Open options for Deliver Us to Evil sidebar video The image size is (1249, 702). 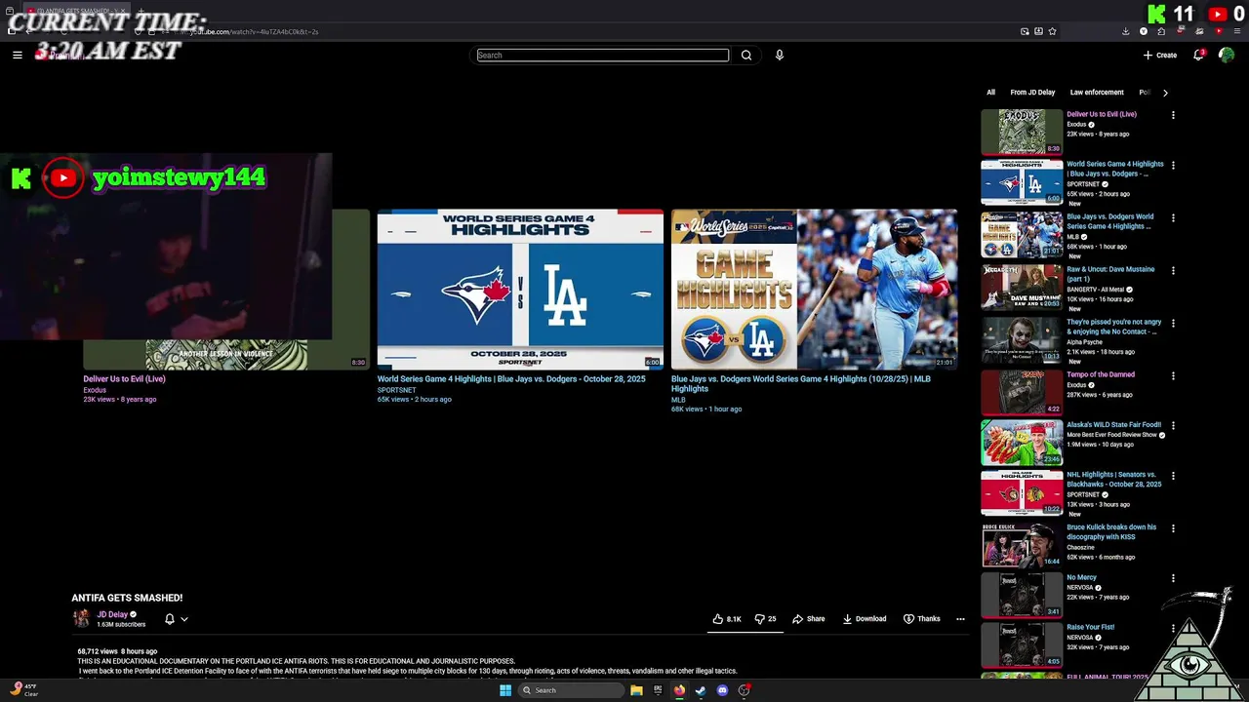1173,115
